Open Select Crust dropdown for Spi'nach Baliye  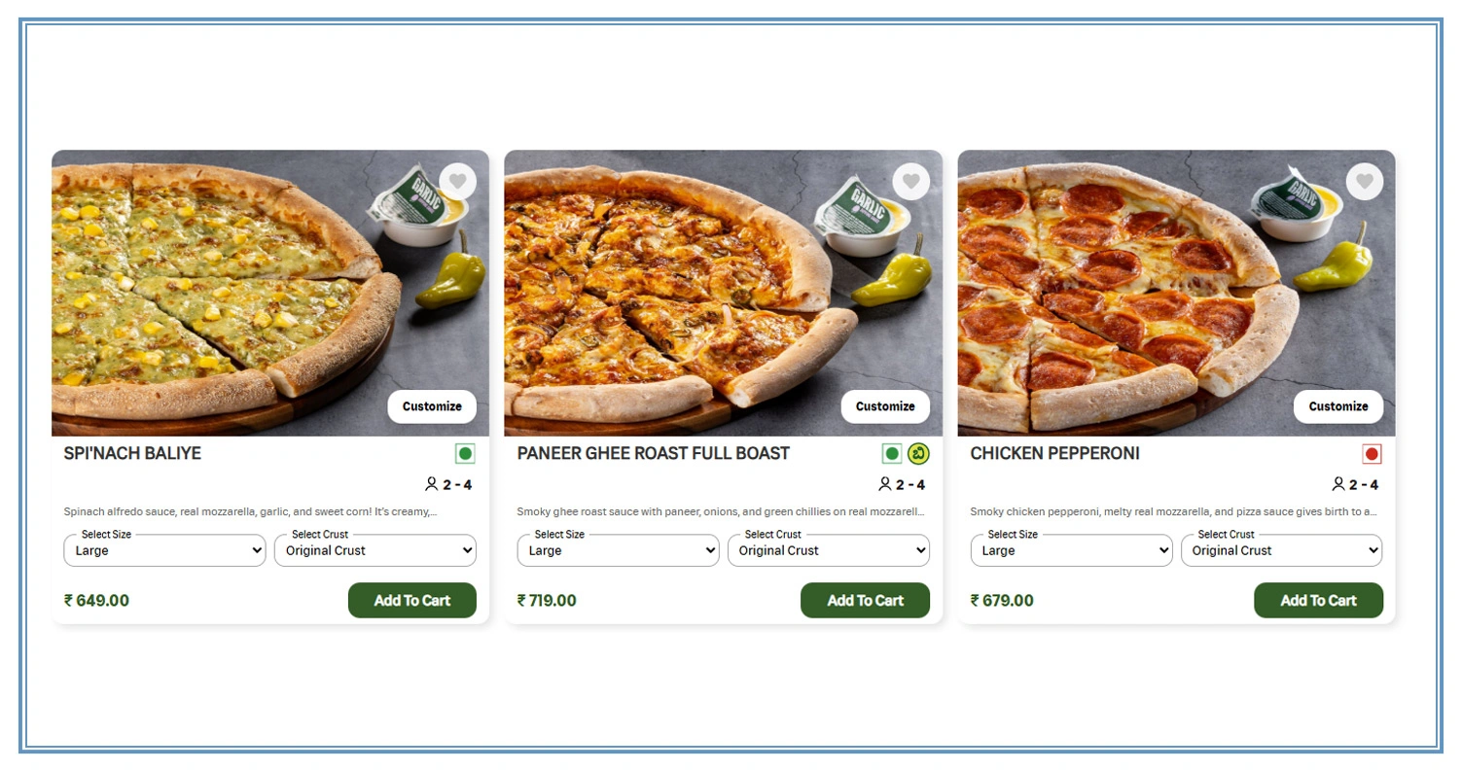(375, 550)
